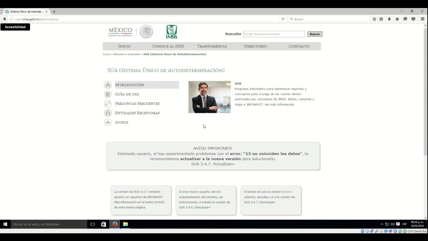Select the Sistema Único de Autodet... browser tab
This screenshot has width=428, height=241.
(x=26, y=11)
